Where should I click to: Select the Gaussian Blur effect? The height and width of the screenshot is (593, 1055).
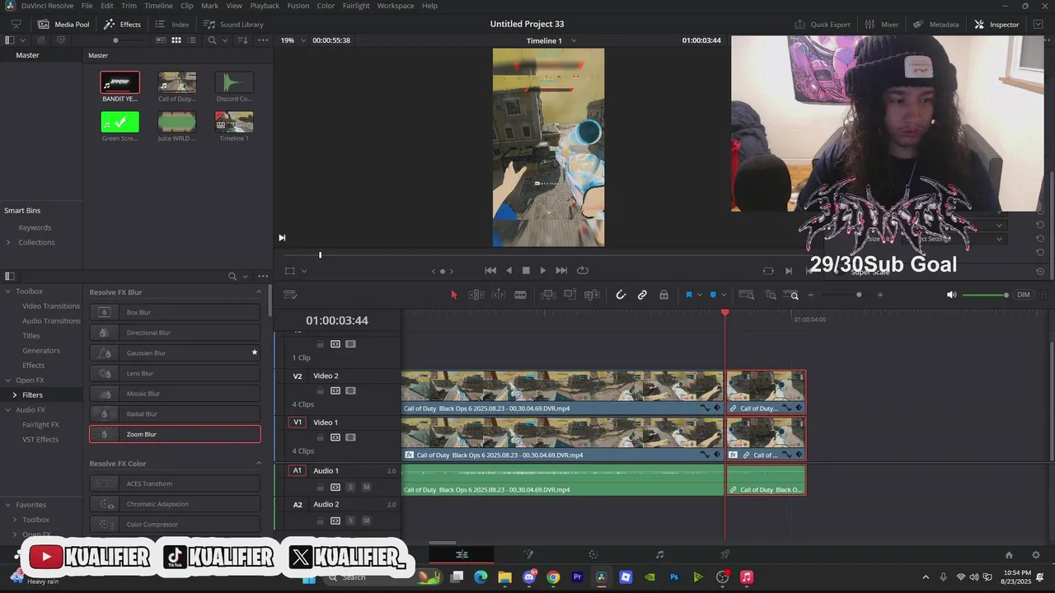175,353
